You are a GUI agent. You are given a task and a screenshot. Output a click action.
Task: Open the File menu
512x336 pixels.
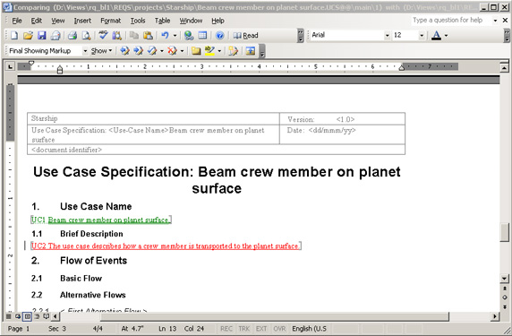(x=17, y=21)
